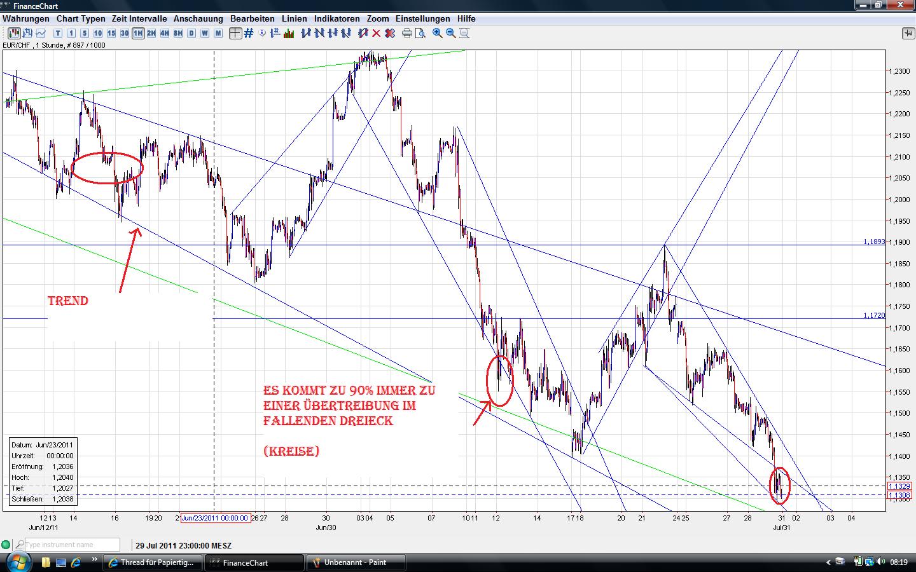Open the Chart Typen menu
The height and width of the screenshot is (572, 916).
[x=81, y=18]
